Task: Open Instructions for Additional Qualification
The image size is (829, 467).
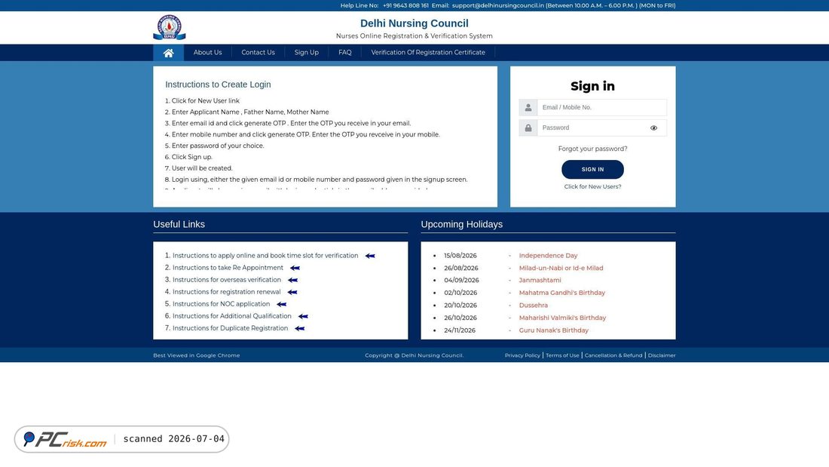Action: (x=231, y=316)
